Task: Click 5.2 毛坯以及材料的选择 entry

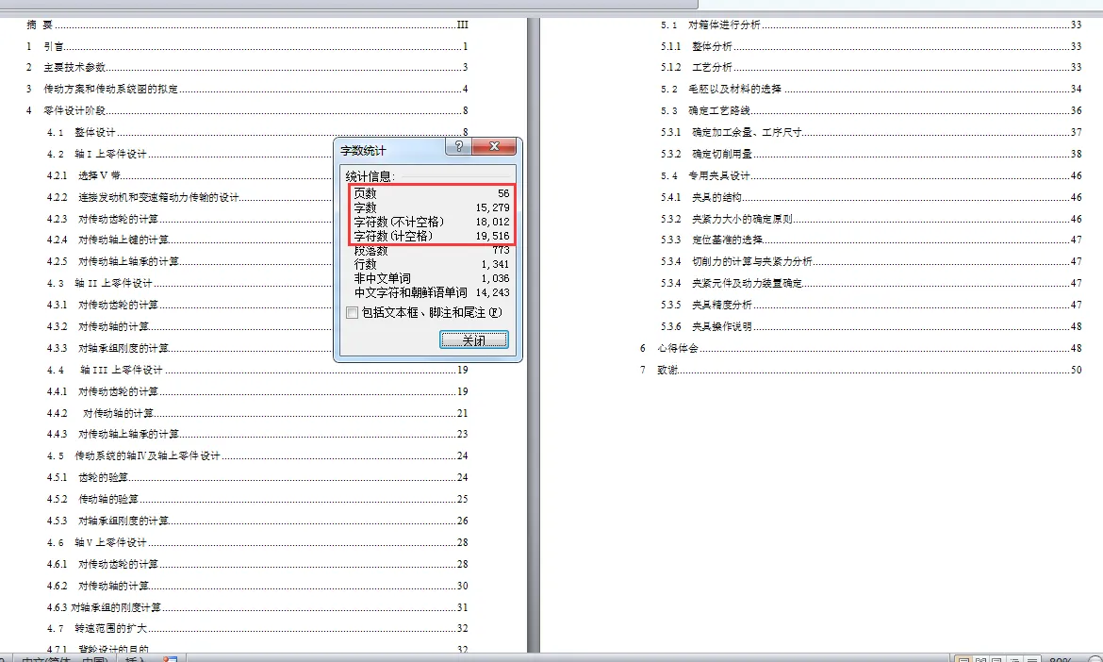Action: (x=871, y=90)
